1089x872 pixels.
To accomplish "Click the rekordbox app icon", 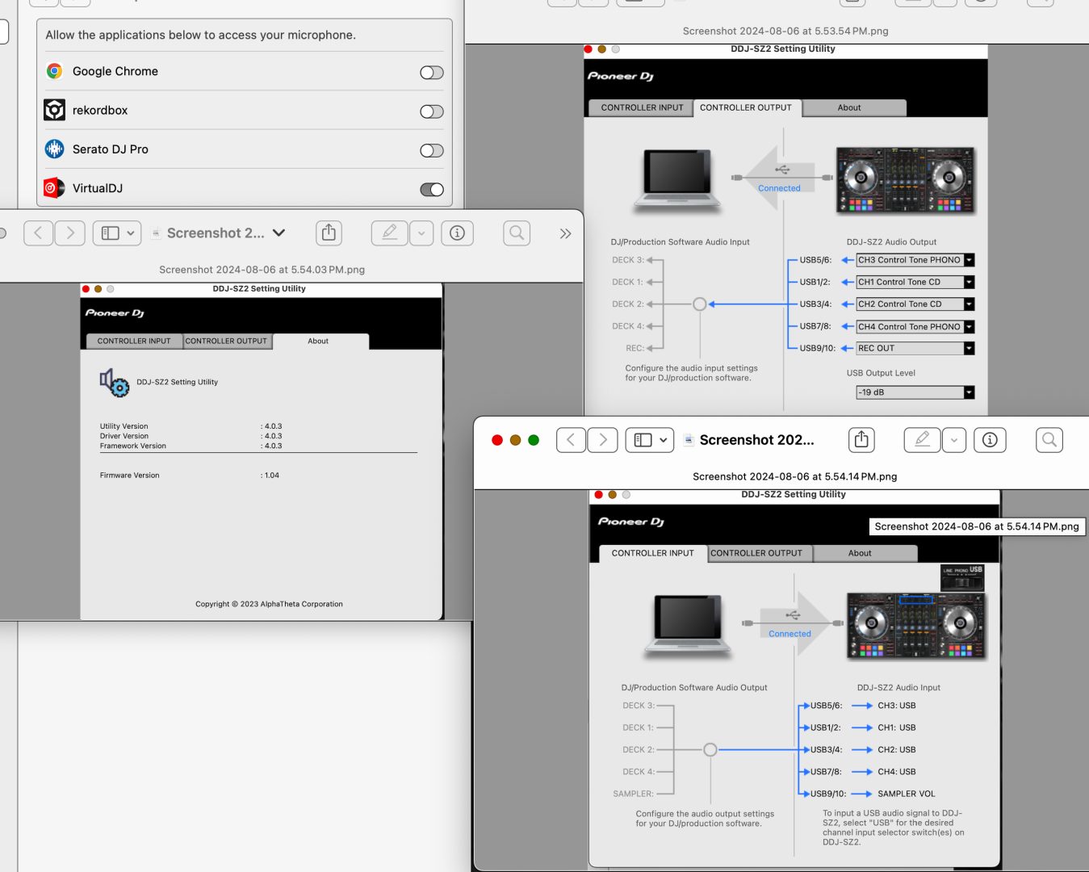I will click(x=54, y=110).
